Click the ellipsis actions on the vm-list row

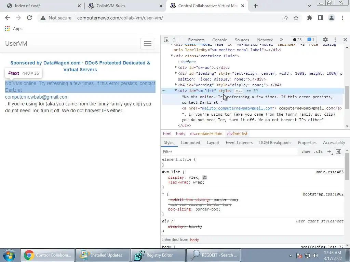163,91
